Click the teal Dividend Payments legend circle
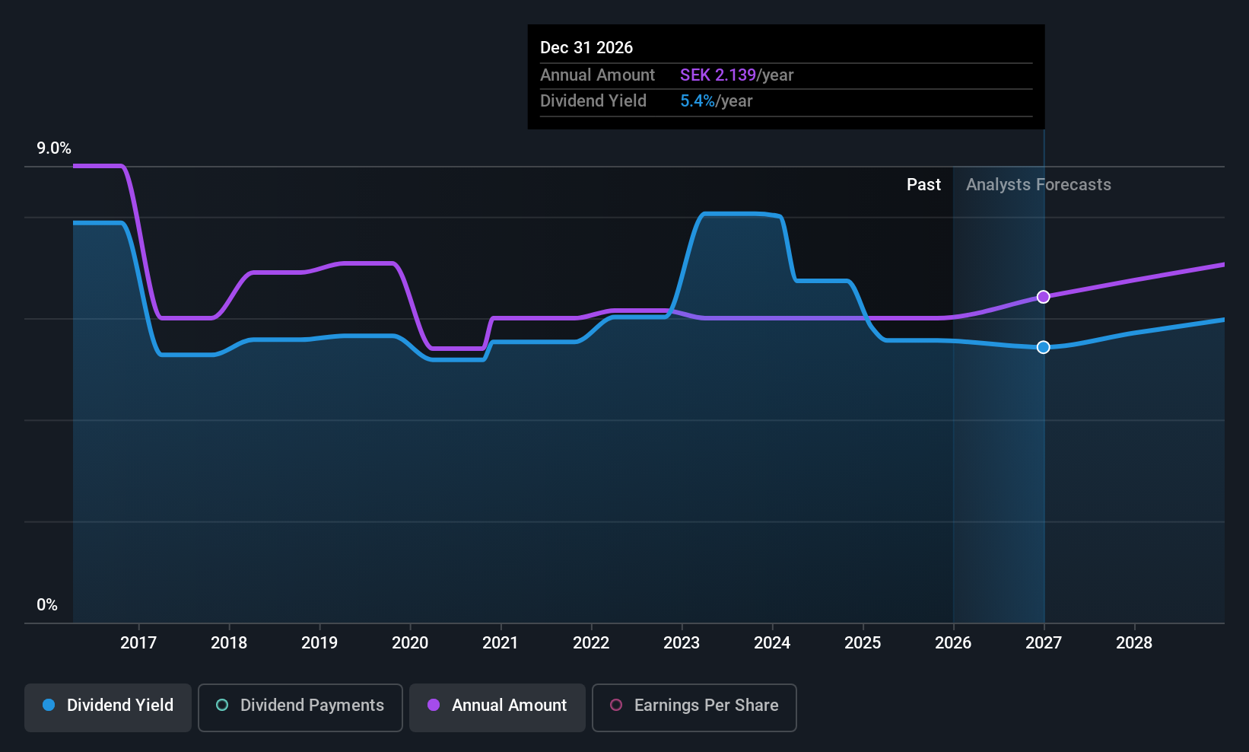This screenshot has width=1249, height=752. click(x=222, y=705)
